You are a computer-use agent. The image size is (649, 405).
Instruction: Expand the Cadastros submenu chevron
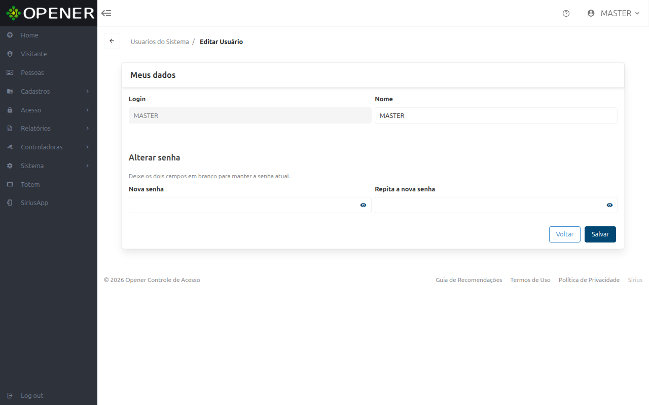click(x=88, y=91)
